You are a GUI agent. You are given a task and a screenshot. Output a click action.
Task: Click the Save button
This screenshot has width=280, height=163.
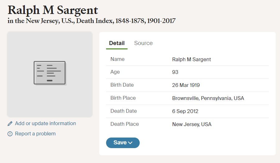pyautogui.click(x=123, y=143)
